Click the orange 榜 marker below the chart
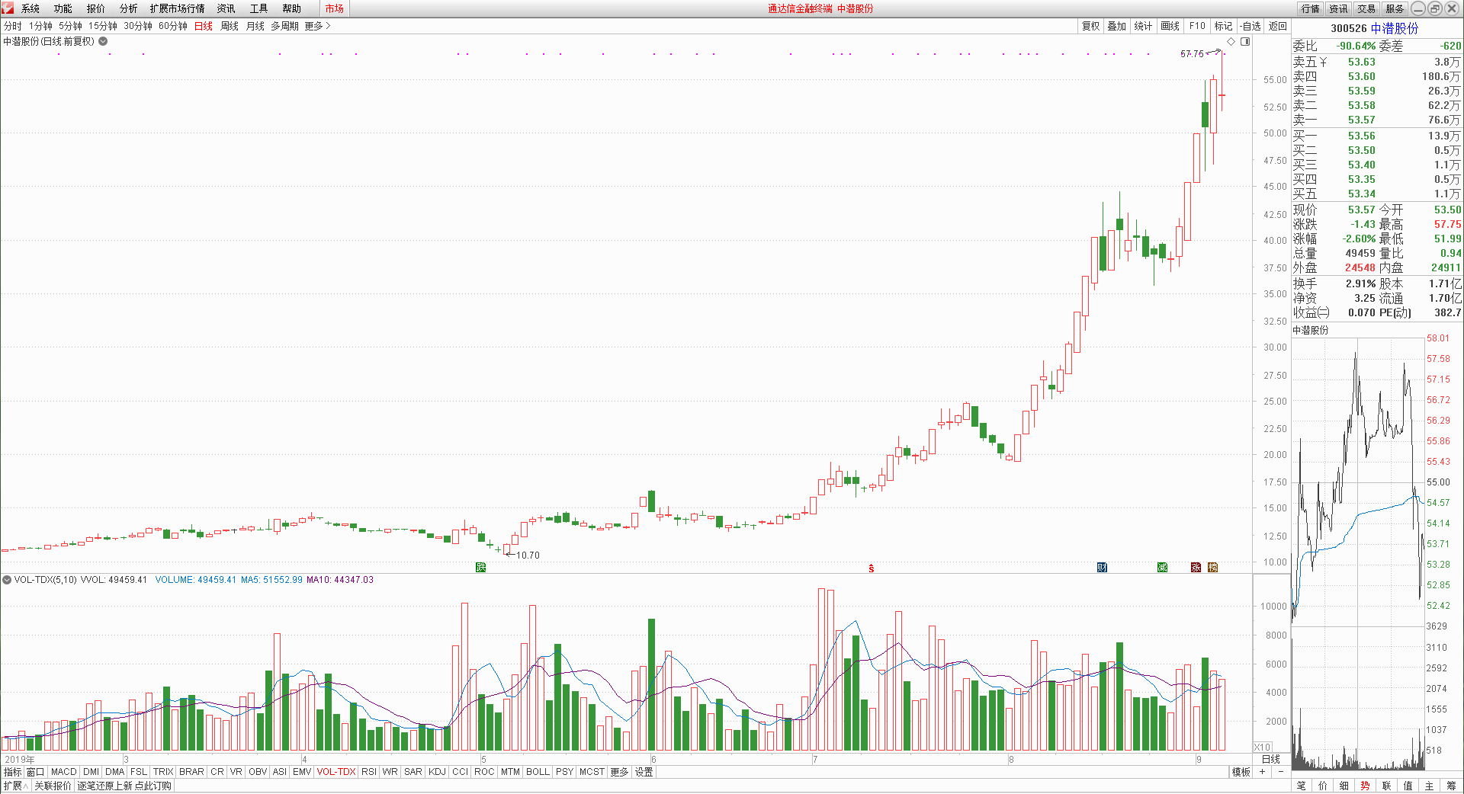 tap(1213, 567)
